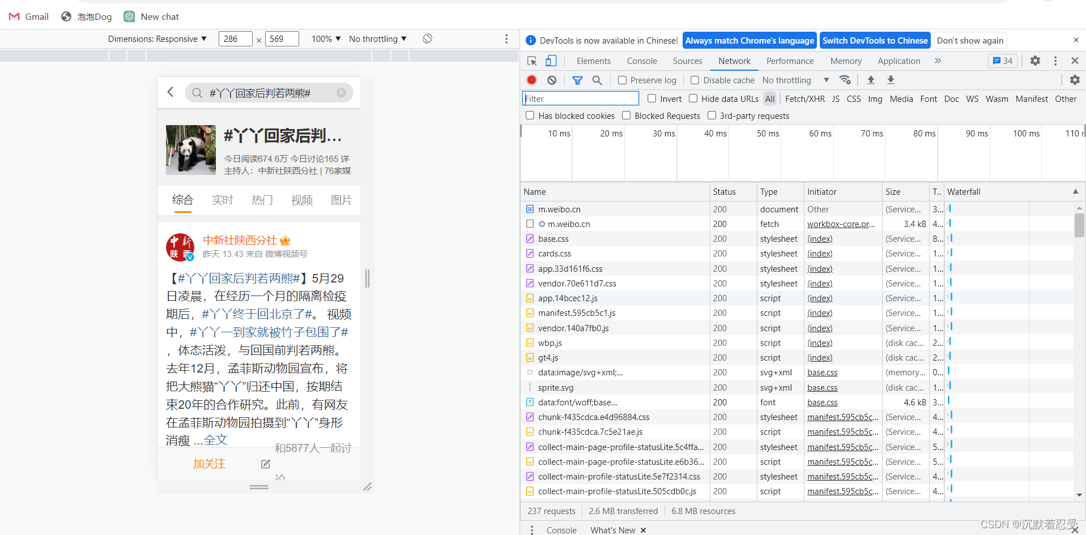
Task: Toggle the device toolbar icon
Action: 551,61
